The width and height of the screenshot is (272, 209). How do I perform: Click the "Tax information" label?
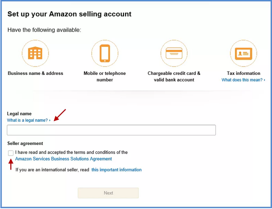(244, 73)
